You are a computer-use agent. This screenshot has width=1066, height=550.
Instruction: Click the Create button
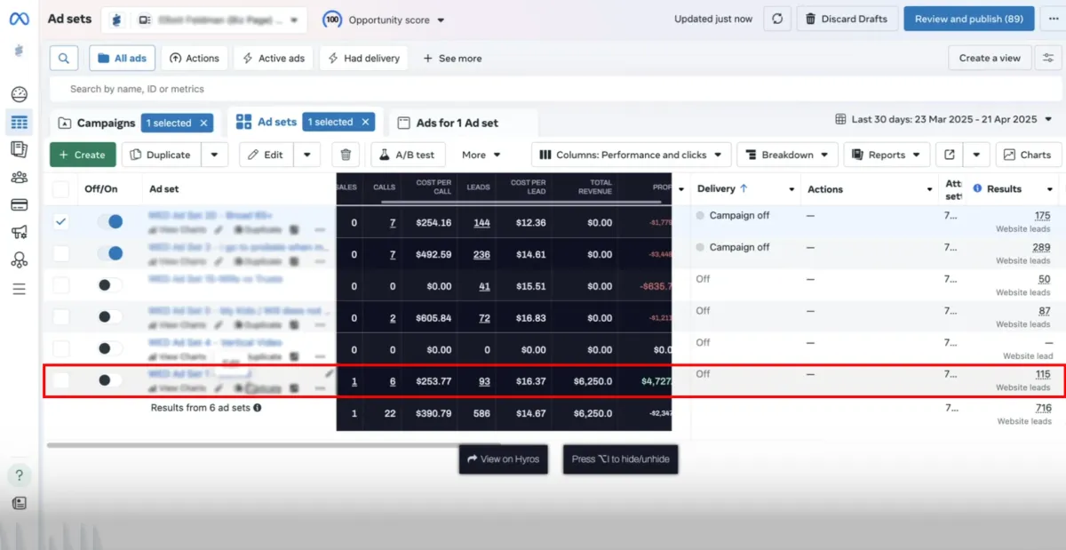[x=83, y=155]
